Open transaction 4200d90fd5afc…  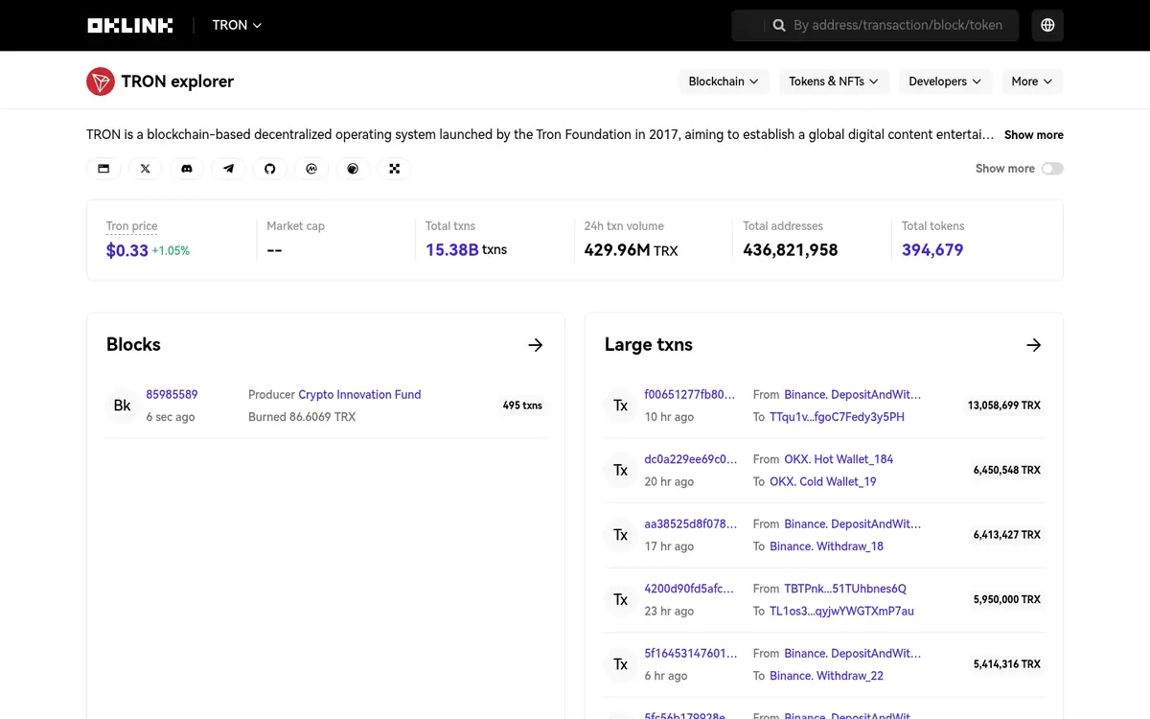click(689, 589)
